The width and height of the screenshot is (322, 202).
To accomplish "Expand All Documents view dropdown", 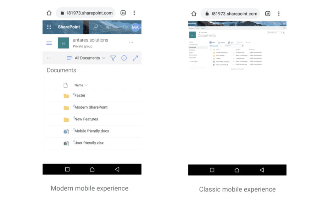I will click(x=86, y=58).
